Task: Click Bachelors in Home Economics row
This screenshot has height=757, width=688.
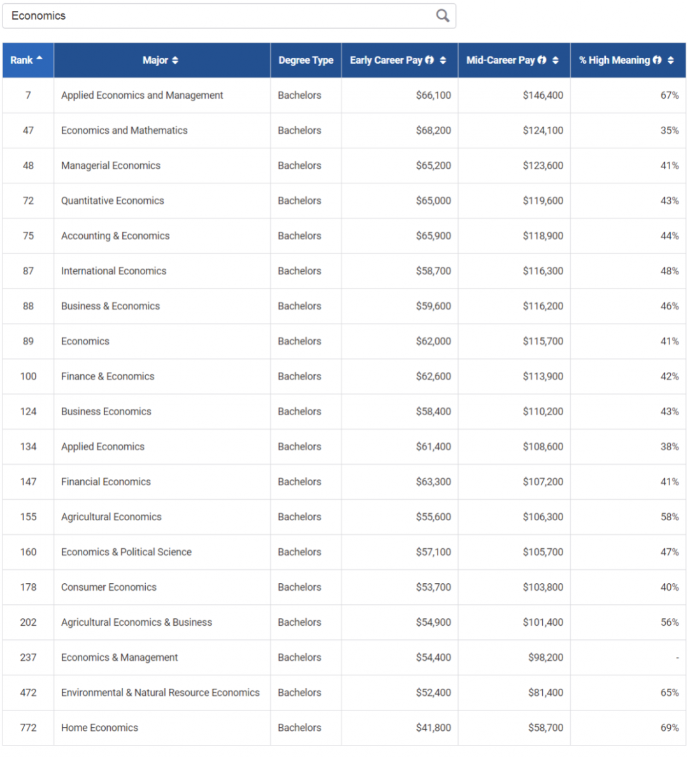Action: click(x=299, y=728)
